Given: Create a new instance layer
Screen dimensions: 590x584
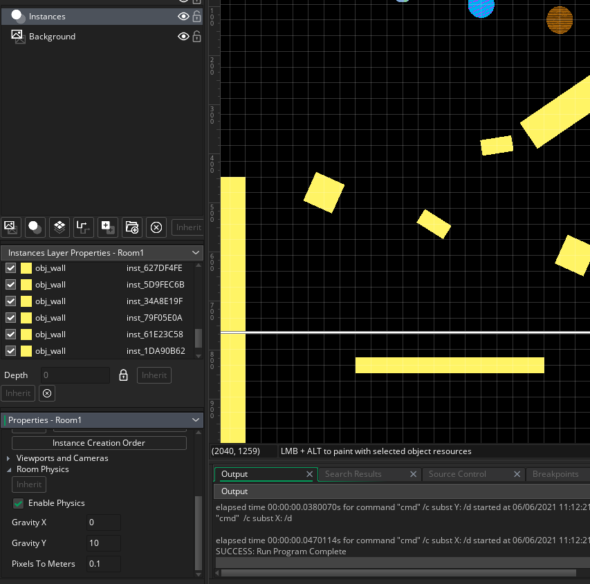Looking at the screenshot, I should click(35, 227).
